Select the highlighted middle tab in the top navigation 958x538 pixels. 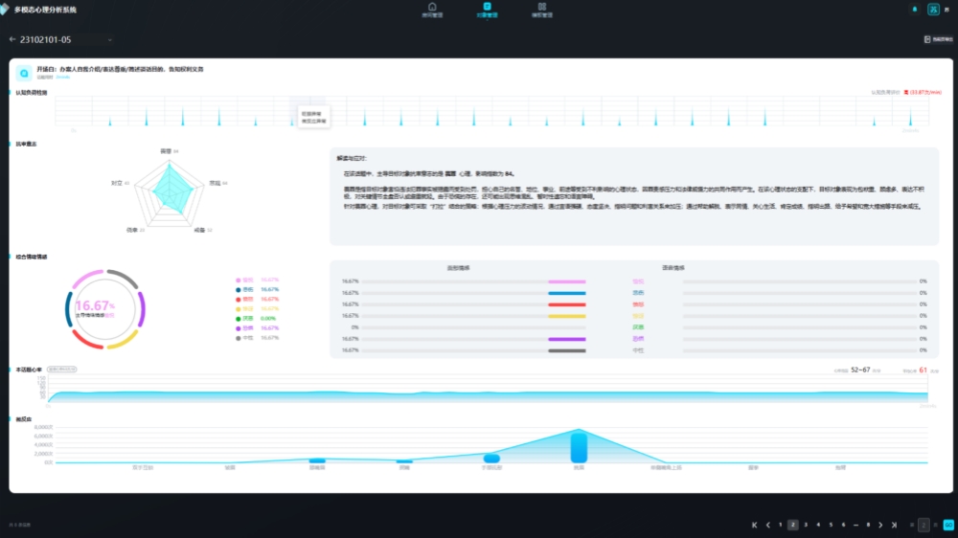(x=487, y=10)
